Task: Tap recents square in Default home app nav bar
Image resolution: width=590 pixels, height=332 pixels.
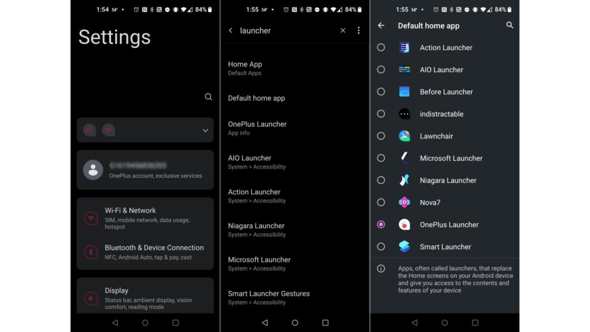Action: (x=475, y=323)
